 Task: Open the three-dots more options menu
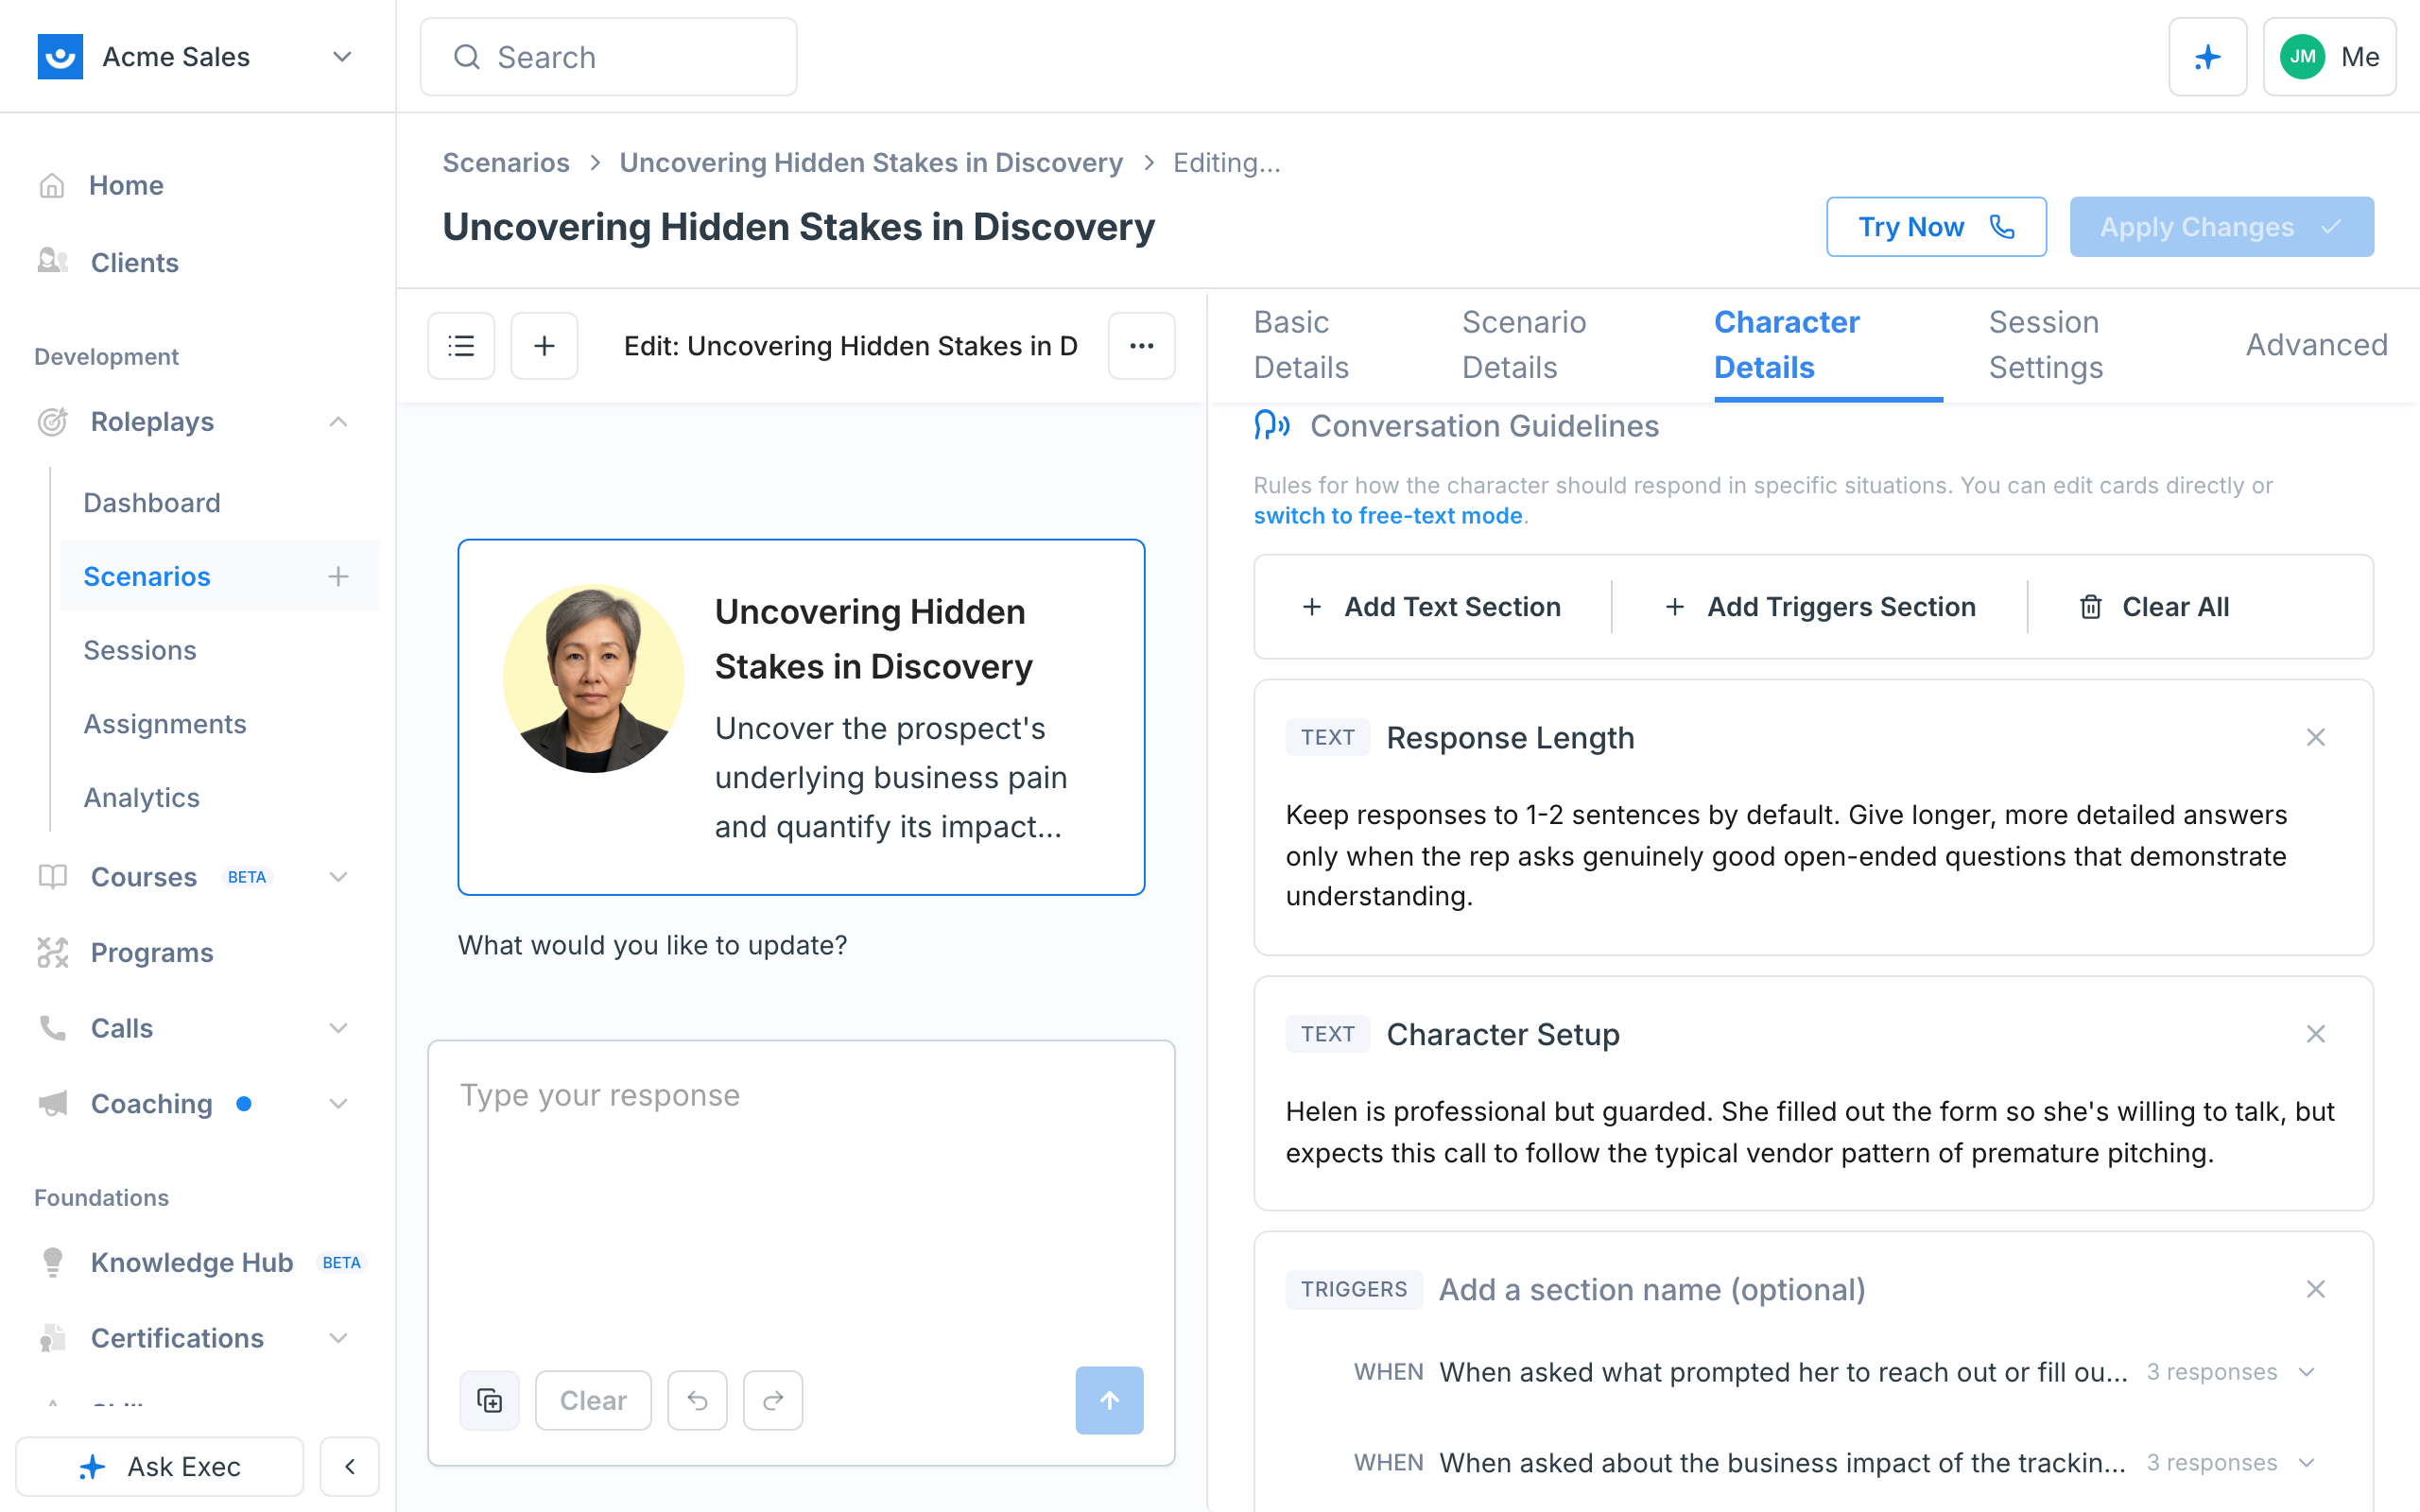click(1141, 346)
